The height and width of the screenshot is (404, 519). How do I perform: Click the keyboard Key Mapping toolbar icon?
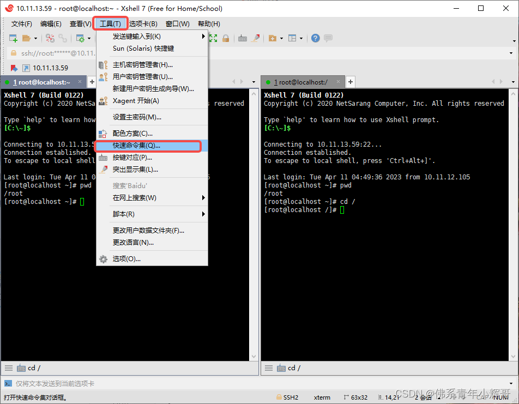(x=243, y=38)
